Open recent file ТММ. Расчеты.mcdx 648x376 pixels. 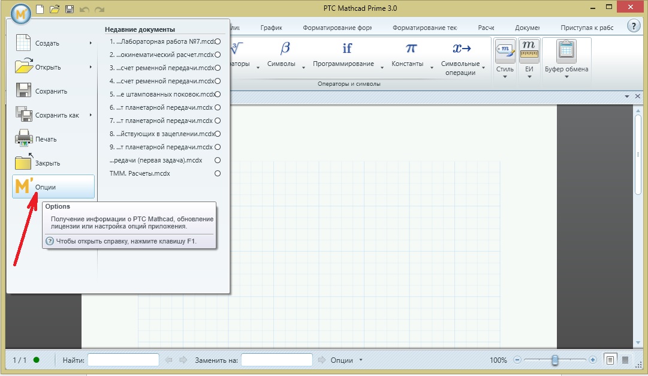pos(140,174)
